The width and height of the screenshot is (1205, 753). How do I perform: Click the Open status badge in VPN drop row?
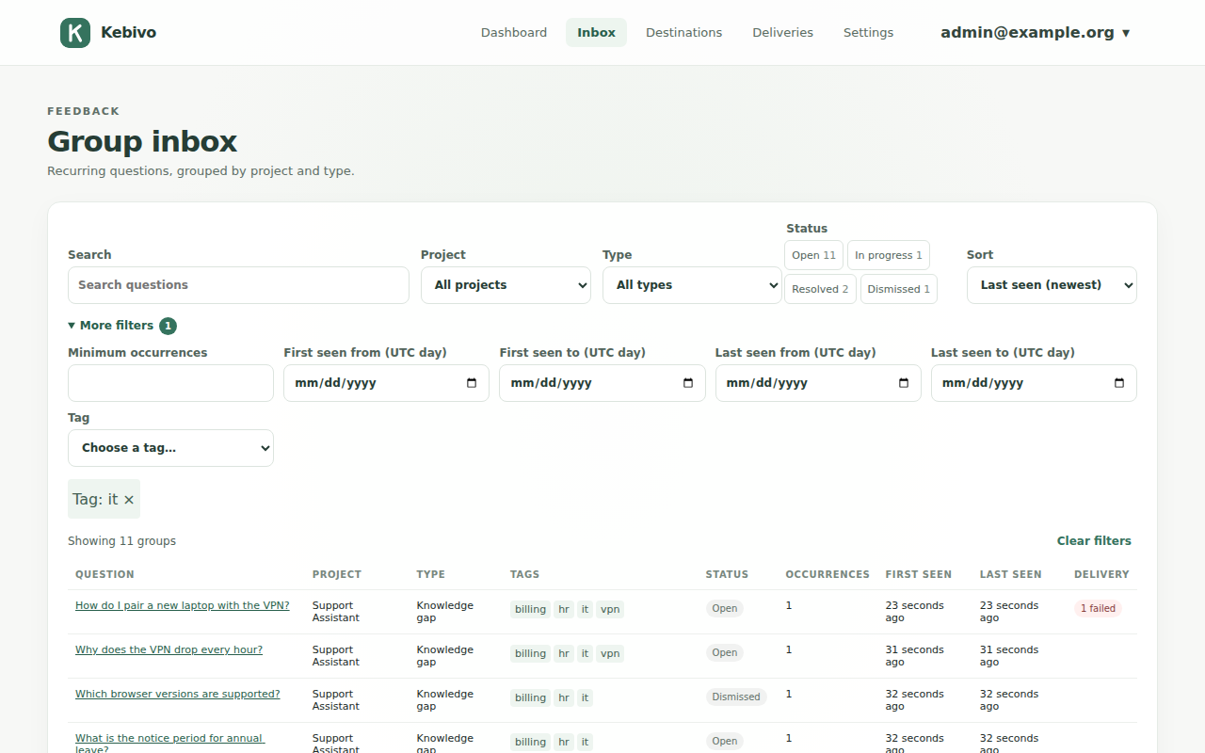coord(725,653)
